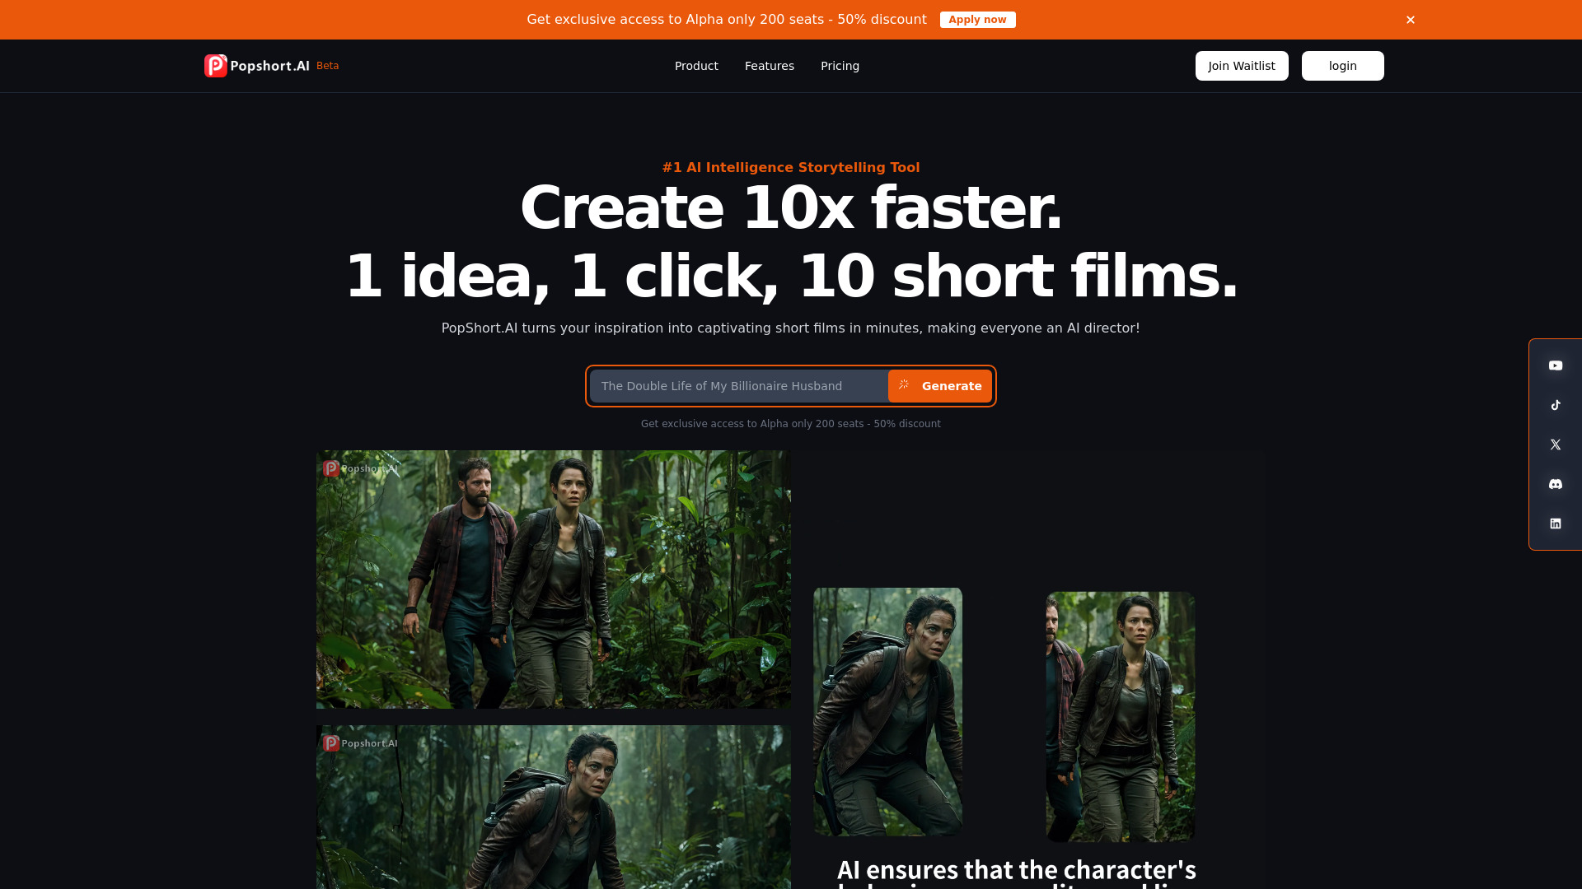Click the first jungle scene thumbnail
Viewport: 1582px width, 889px height.
[x=552, y=579]
